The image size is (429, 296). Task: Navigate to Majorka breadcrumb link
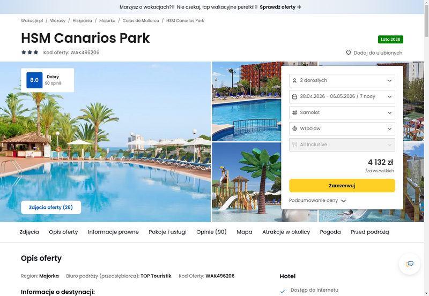click(x=107, y=20)
